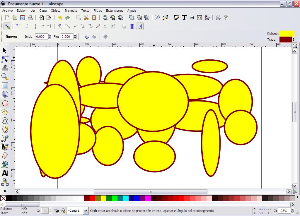Choose the Calligraphy pen tool
The height and width of the screenshot is (216, 300).
[x=4, y=147]
